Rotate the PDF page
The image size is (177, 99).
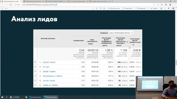coord(101,8)
